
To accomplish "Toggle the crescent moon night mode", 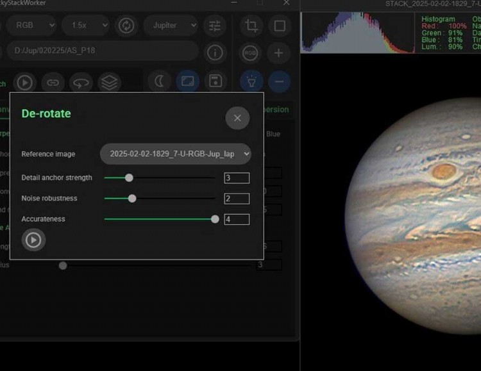I will 159,81.
